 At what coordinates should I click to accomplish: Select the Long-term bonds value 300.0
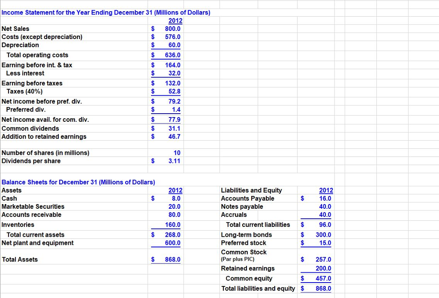(x=323, y=235)
